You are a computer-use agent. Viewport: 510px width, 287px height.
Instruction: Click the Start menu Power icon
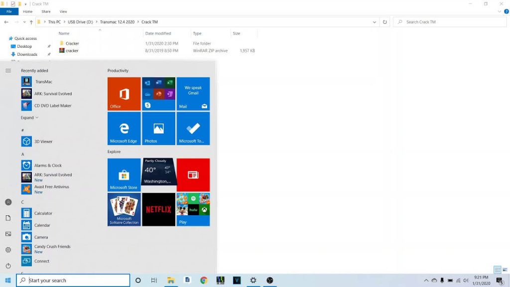tap(8, 266)
